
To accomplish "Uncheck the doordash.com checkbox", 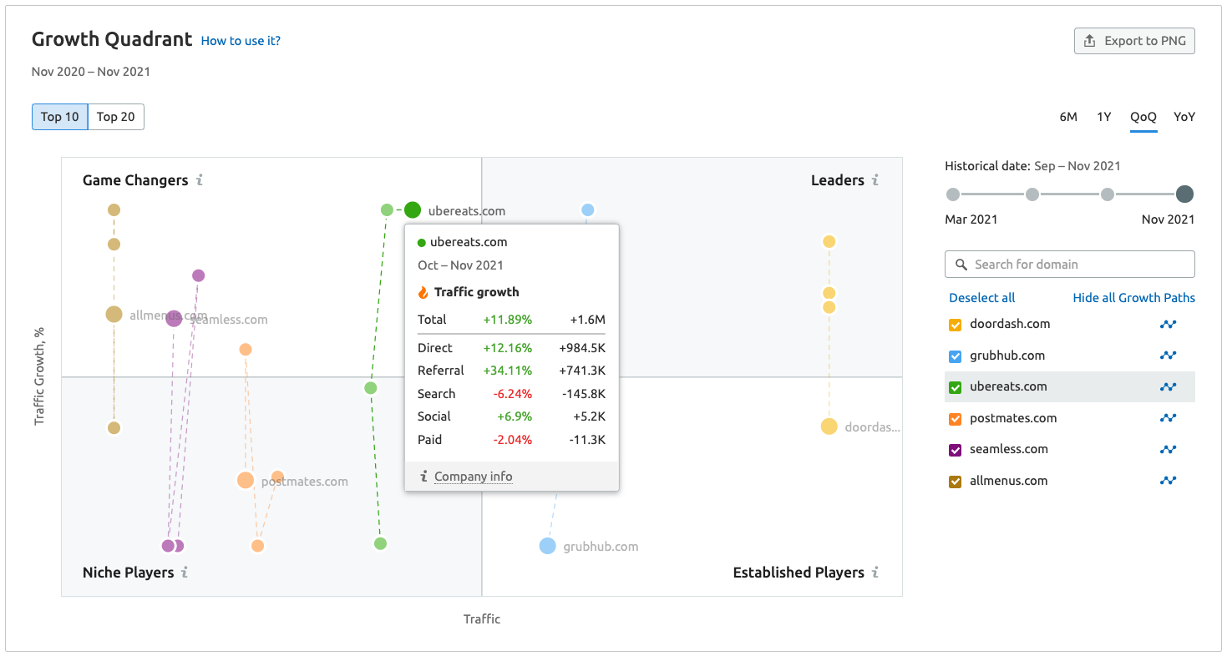I will (956, 325).
